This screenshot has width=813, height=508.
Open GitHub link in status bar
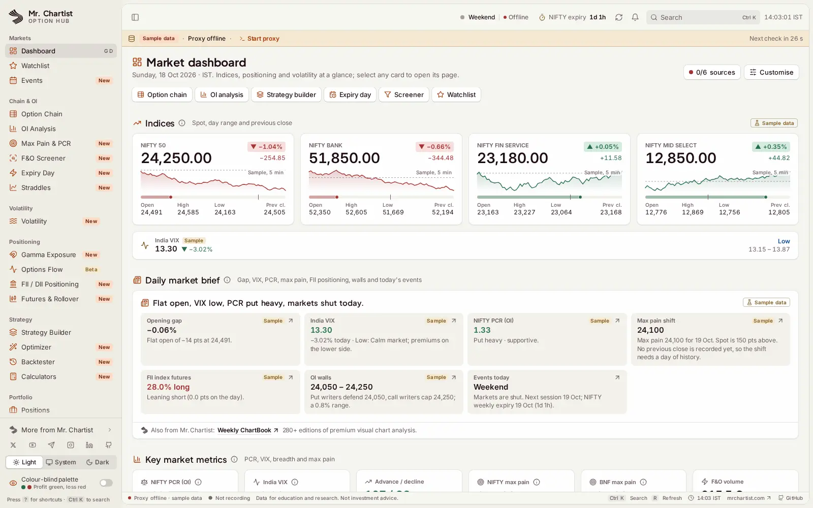[790, 498]
